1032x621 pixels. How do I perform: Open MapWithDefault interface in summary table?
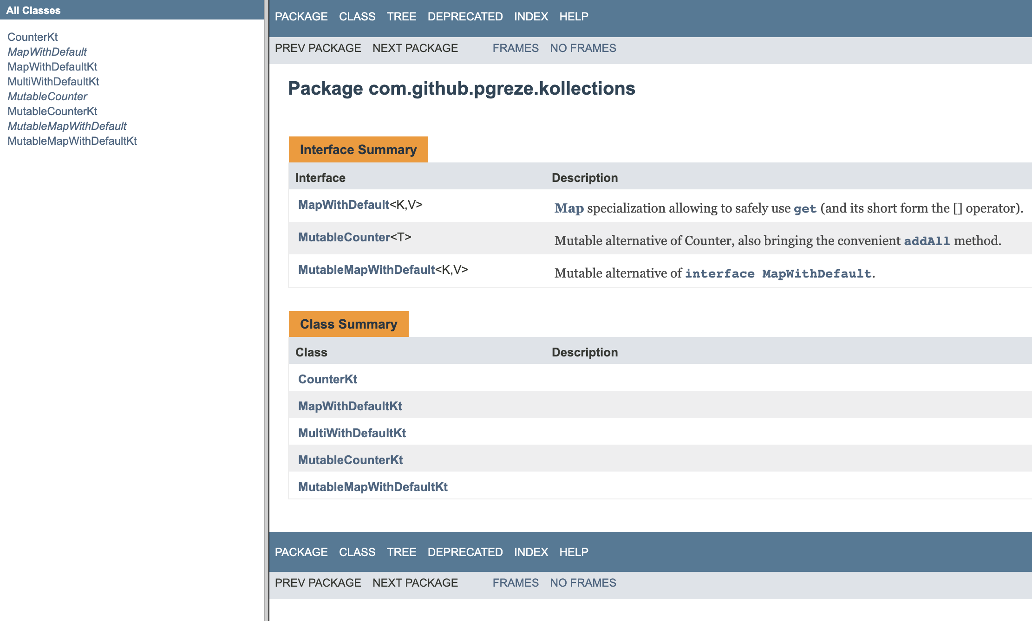344,205
